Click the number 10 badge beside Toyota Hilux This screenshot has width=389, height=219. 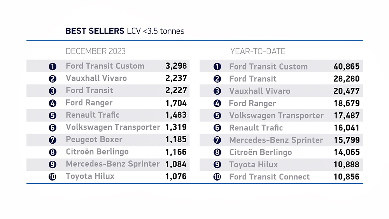[53, 177]
